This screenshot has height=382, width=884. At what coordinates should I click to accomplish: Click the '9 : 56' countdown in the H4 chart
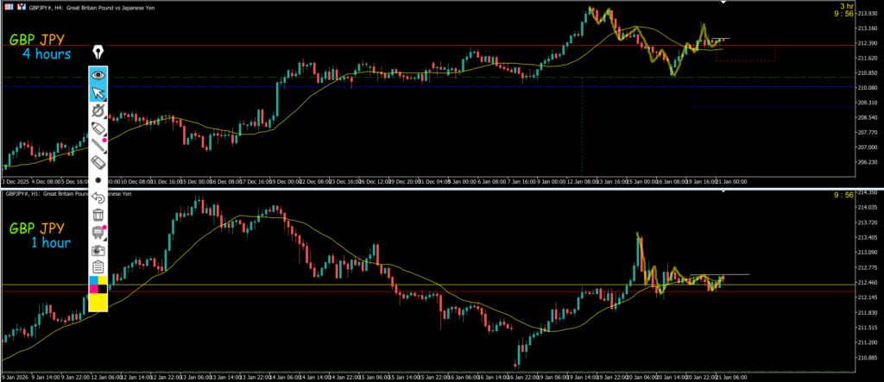point(844,14)
